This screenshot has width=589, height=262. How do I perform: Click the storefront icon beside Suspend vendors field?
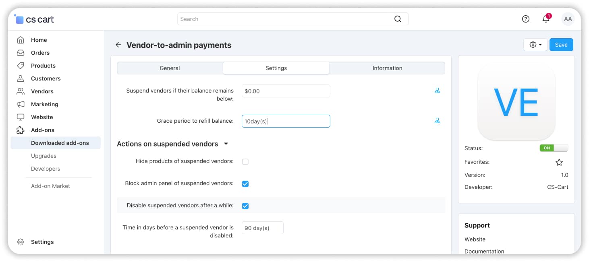point(437,91)
